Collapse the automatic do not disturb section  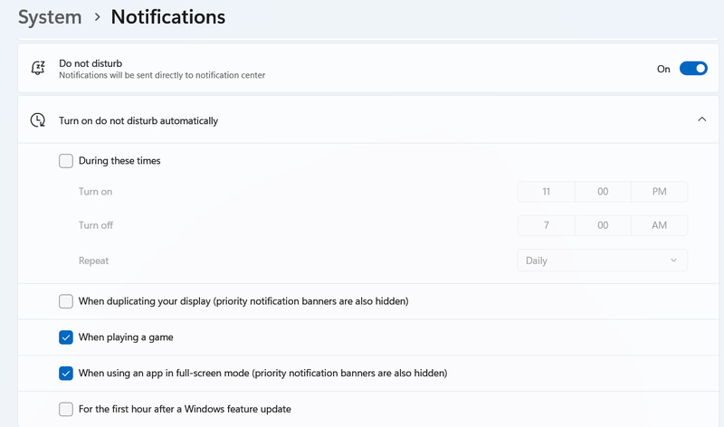coord(701,119)
